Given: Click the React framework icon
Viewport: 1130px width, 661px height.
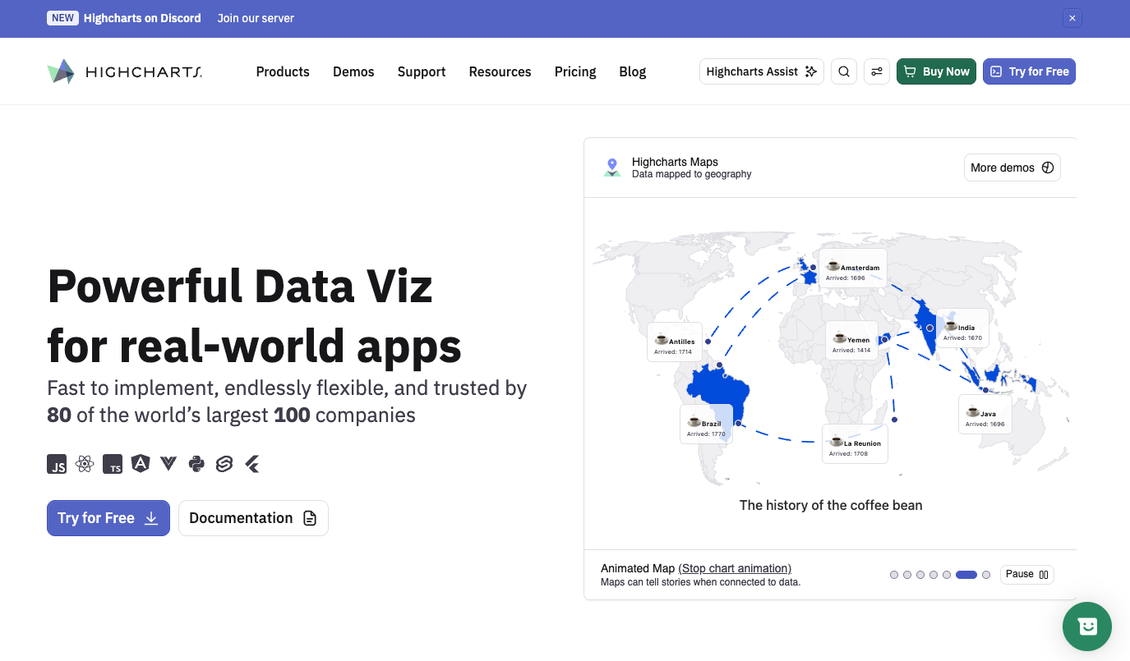Looking at the screenshot, I should [x=85, y=464].
